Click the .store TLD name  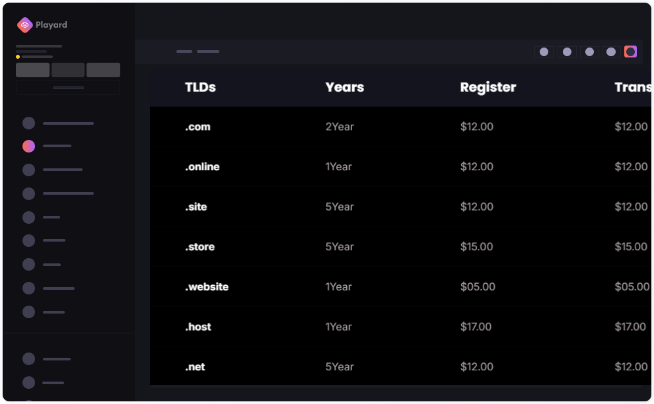200,247
